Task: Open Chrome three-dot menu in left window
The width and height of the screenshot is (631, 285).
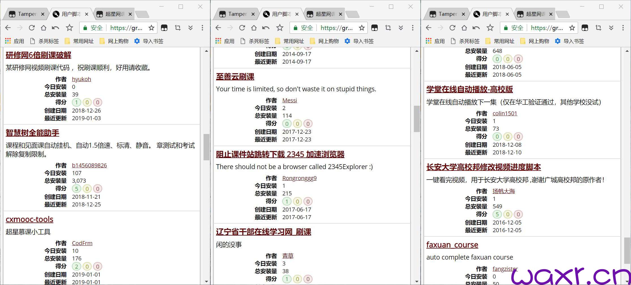Action: (x=202, y=28)
